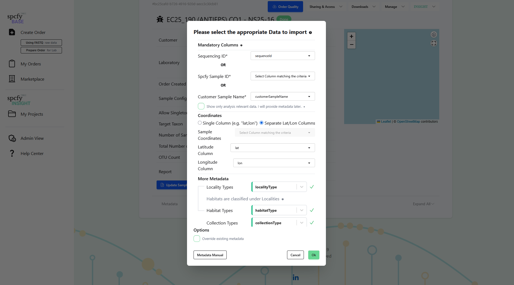This screenshot has height=285, width=514.
Task: Open the Manage menu
Action: click(395, 7)
